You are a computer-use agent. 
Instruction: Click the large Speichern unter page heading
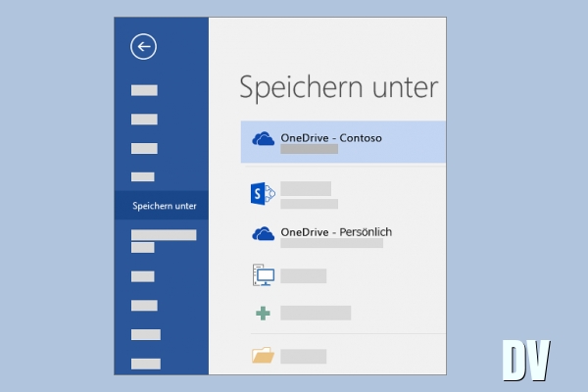tap(337, 88)
